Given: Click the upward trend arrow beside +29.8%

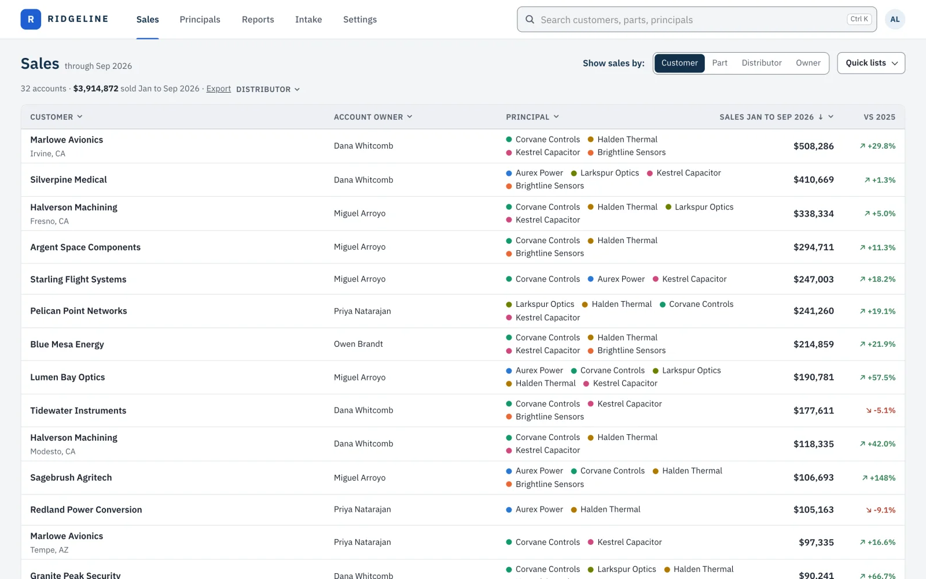Looking at the screenshot, I should [x=862, y=146].
